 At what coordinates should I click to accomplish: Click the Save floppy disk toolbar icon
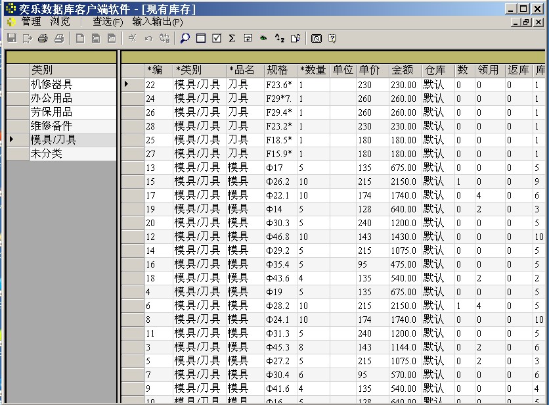(x=12, y=39)
